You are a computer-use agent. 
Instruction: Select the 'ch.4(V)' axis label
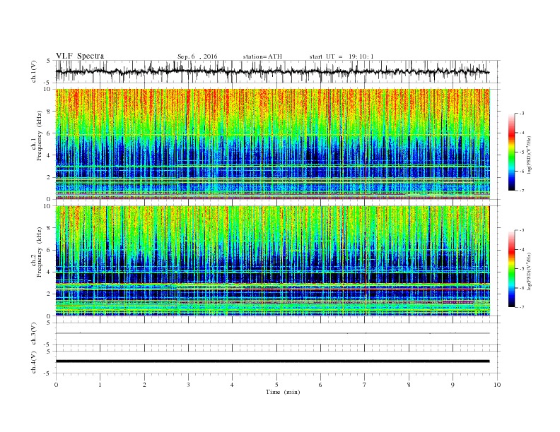click(x=34, y=362)
